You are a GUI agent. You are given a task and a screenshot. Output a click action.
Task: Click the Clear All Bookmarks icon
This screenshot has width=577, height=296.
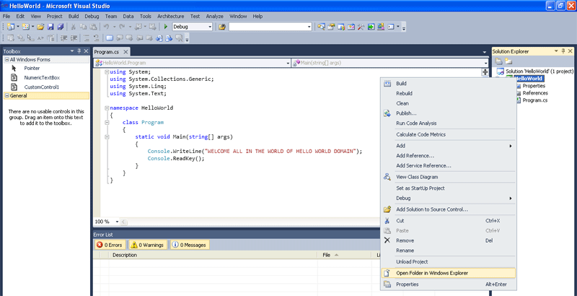click(x=179, y=38)
